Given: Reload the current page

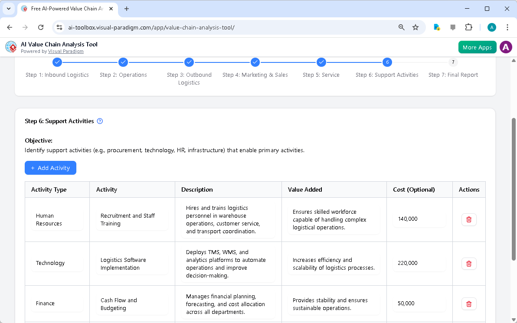Looking at the screenshot, I should pyautogui.click(x=41, y=27).
